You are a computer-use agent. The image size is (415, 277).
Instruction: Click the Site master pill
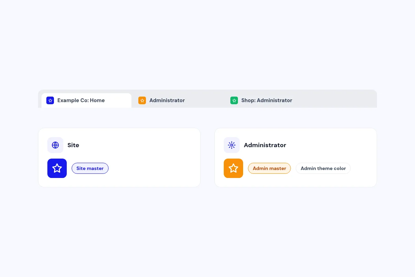click(90, 168)
